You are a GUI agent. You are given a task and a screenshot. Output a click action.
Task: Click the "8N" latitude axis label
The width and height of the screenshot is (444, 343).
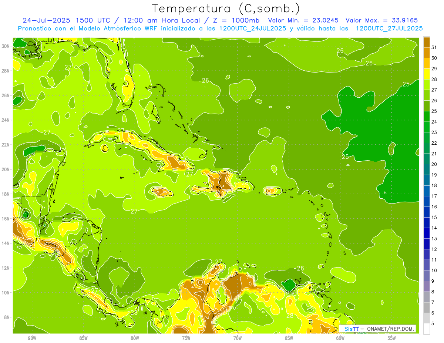(x=7, y=317)
